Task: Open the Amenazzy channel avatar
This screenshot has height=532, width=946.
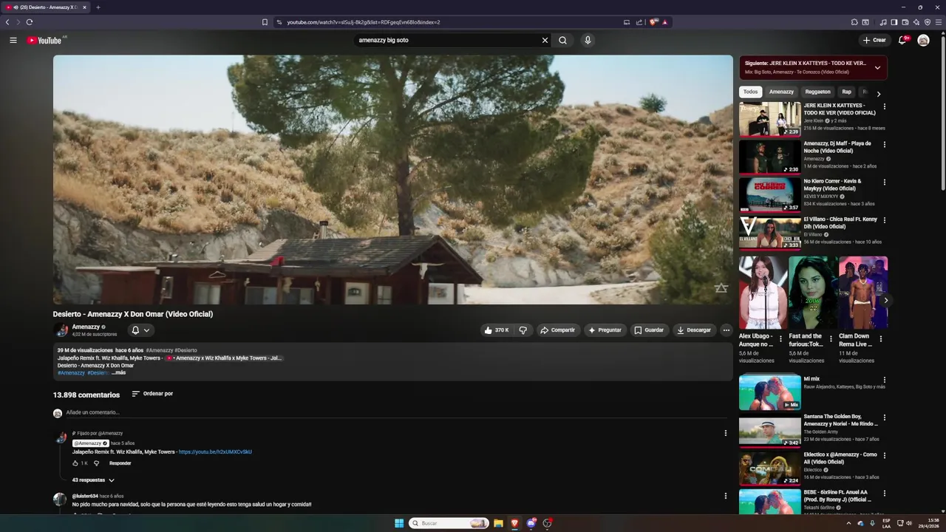Action: [61, 330]
